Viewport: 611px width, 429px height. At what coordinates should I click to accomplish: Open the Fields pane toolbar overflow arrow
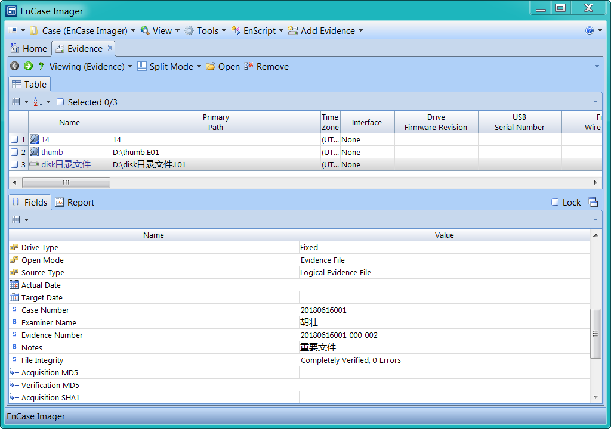point(595,219)
